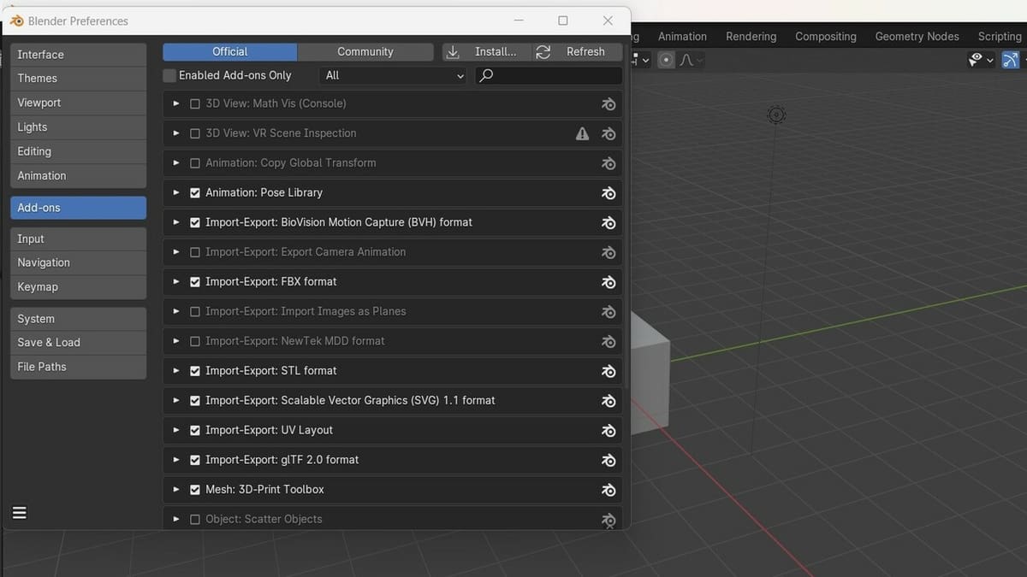The height and width of the screenshot is (577, 1027).
Task: Click the add-on search field
Action: click(549, 75)
